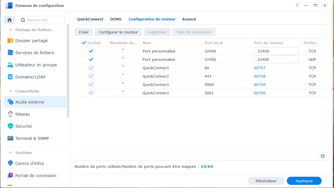
Task: Refresh the port forwarding list
Action: [x=323, y=156]
